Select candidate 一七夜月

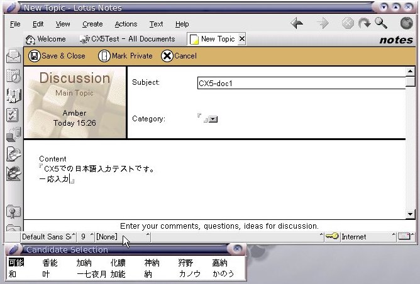pos(91,274)
